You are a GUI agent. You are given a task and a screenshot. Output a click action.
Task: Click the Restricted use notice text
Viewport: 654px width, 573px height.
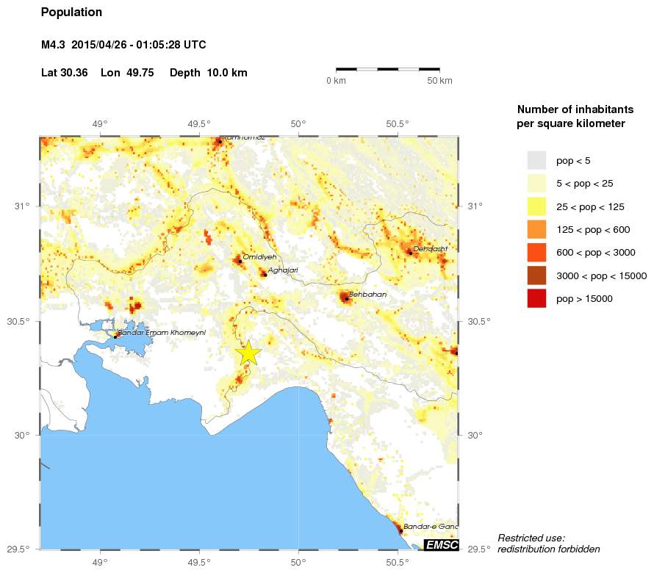(548, 544)
